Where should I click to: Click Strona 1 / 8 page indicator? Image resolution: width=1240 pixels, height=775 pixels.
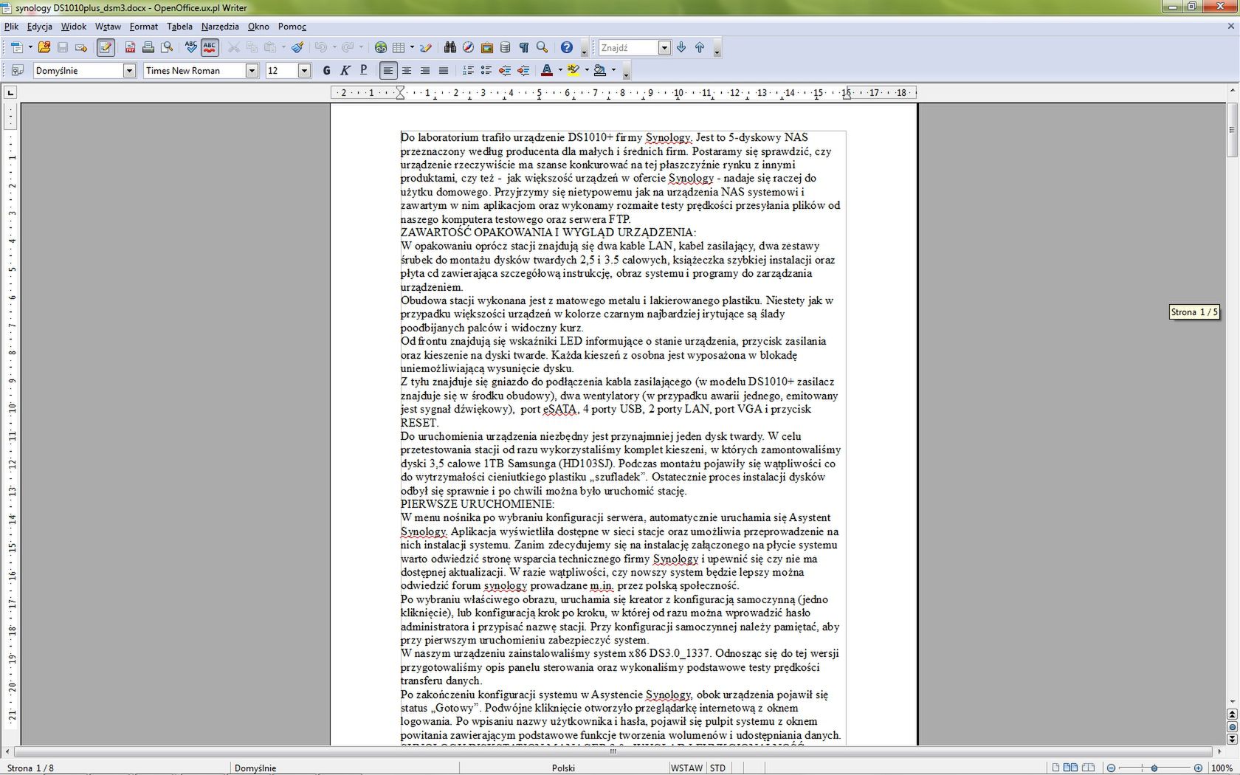(30, 768)
